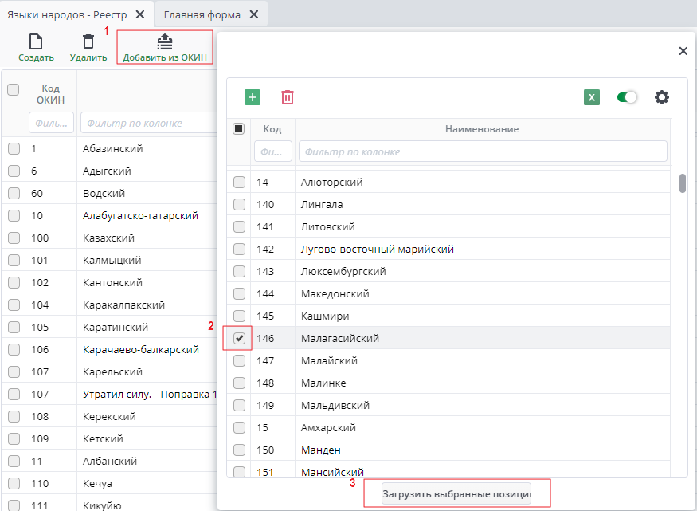The width and height of the screenshot is (697, 511).
Task: Check the Карельский row checkbox
Action: pos(14,371)
